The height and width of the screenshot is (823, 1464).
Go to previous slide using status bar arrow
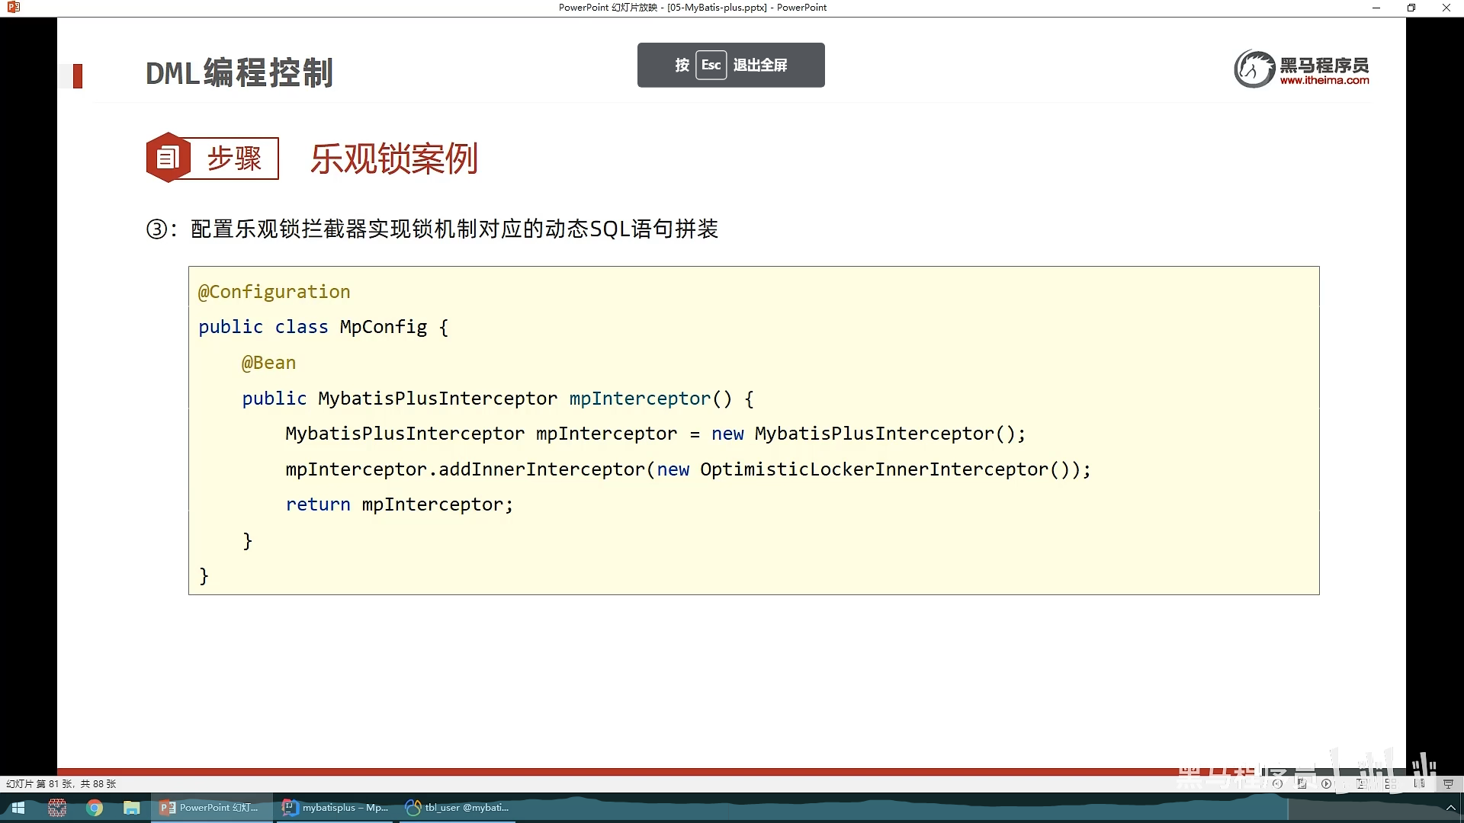pos(1277,783)
